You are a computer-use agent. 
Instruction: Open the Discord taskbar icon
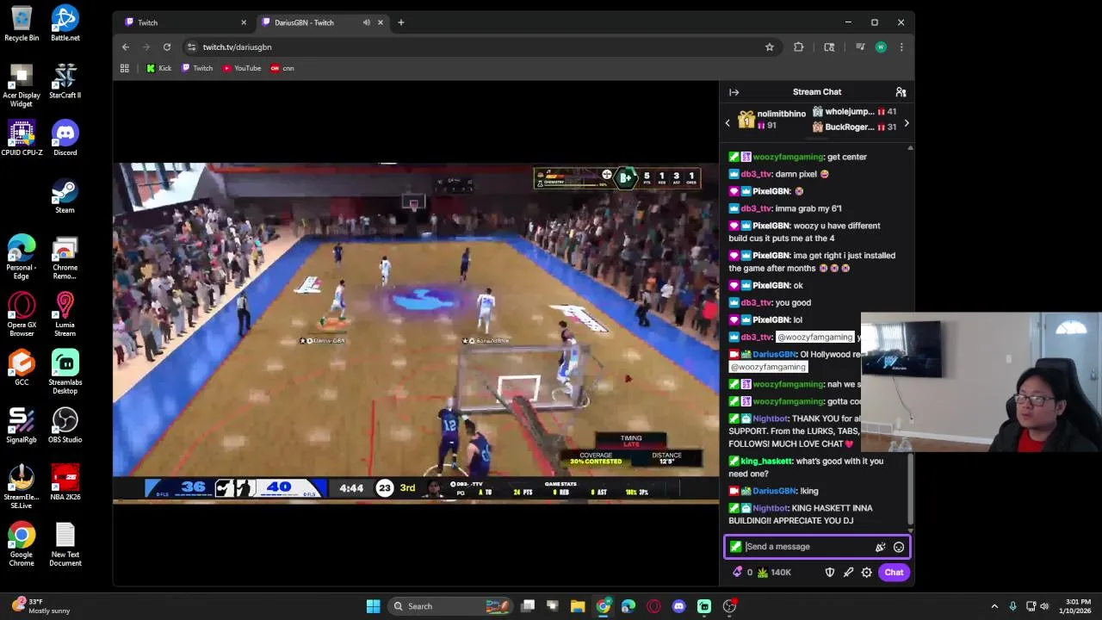click(x=678, y=606)
